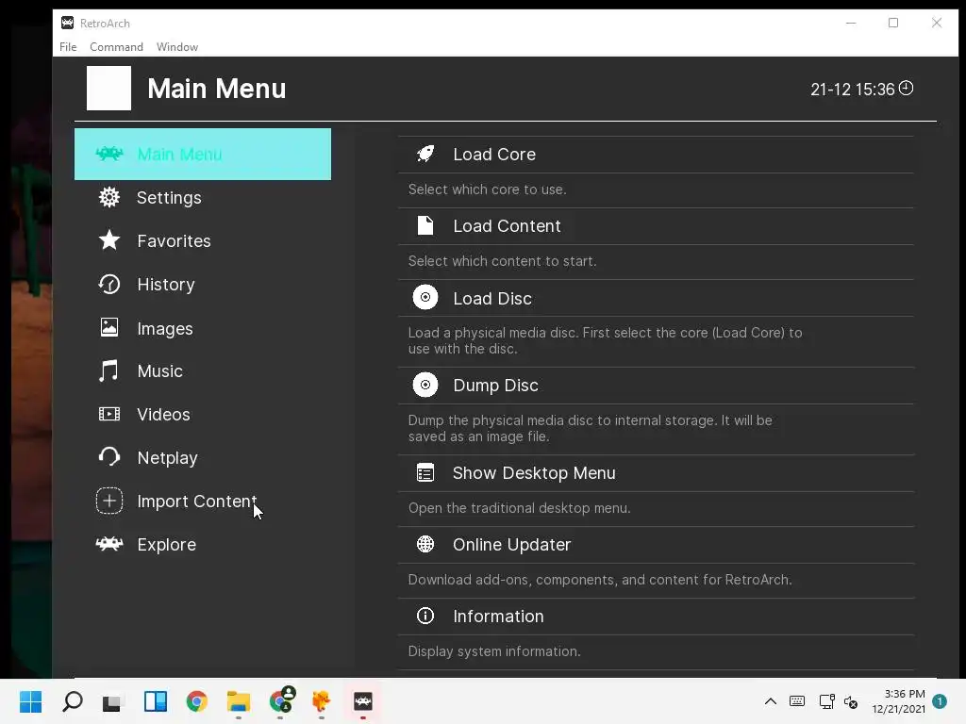This screenshot has width=966, height=724.
Task: Open File Explorer from the taskbar
Action: [239, 701]
